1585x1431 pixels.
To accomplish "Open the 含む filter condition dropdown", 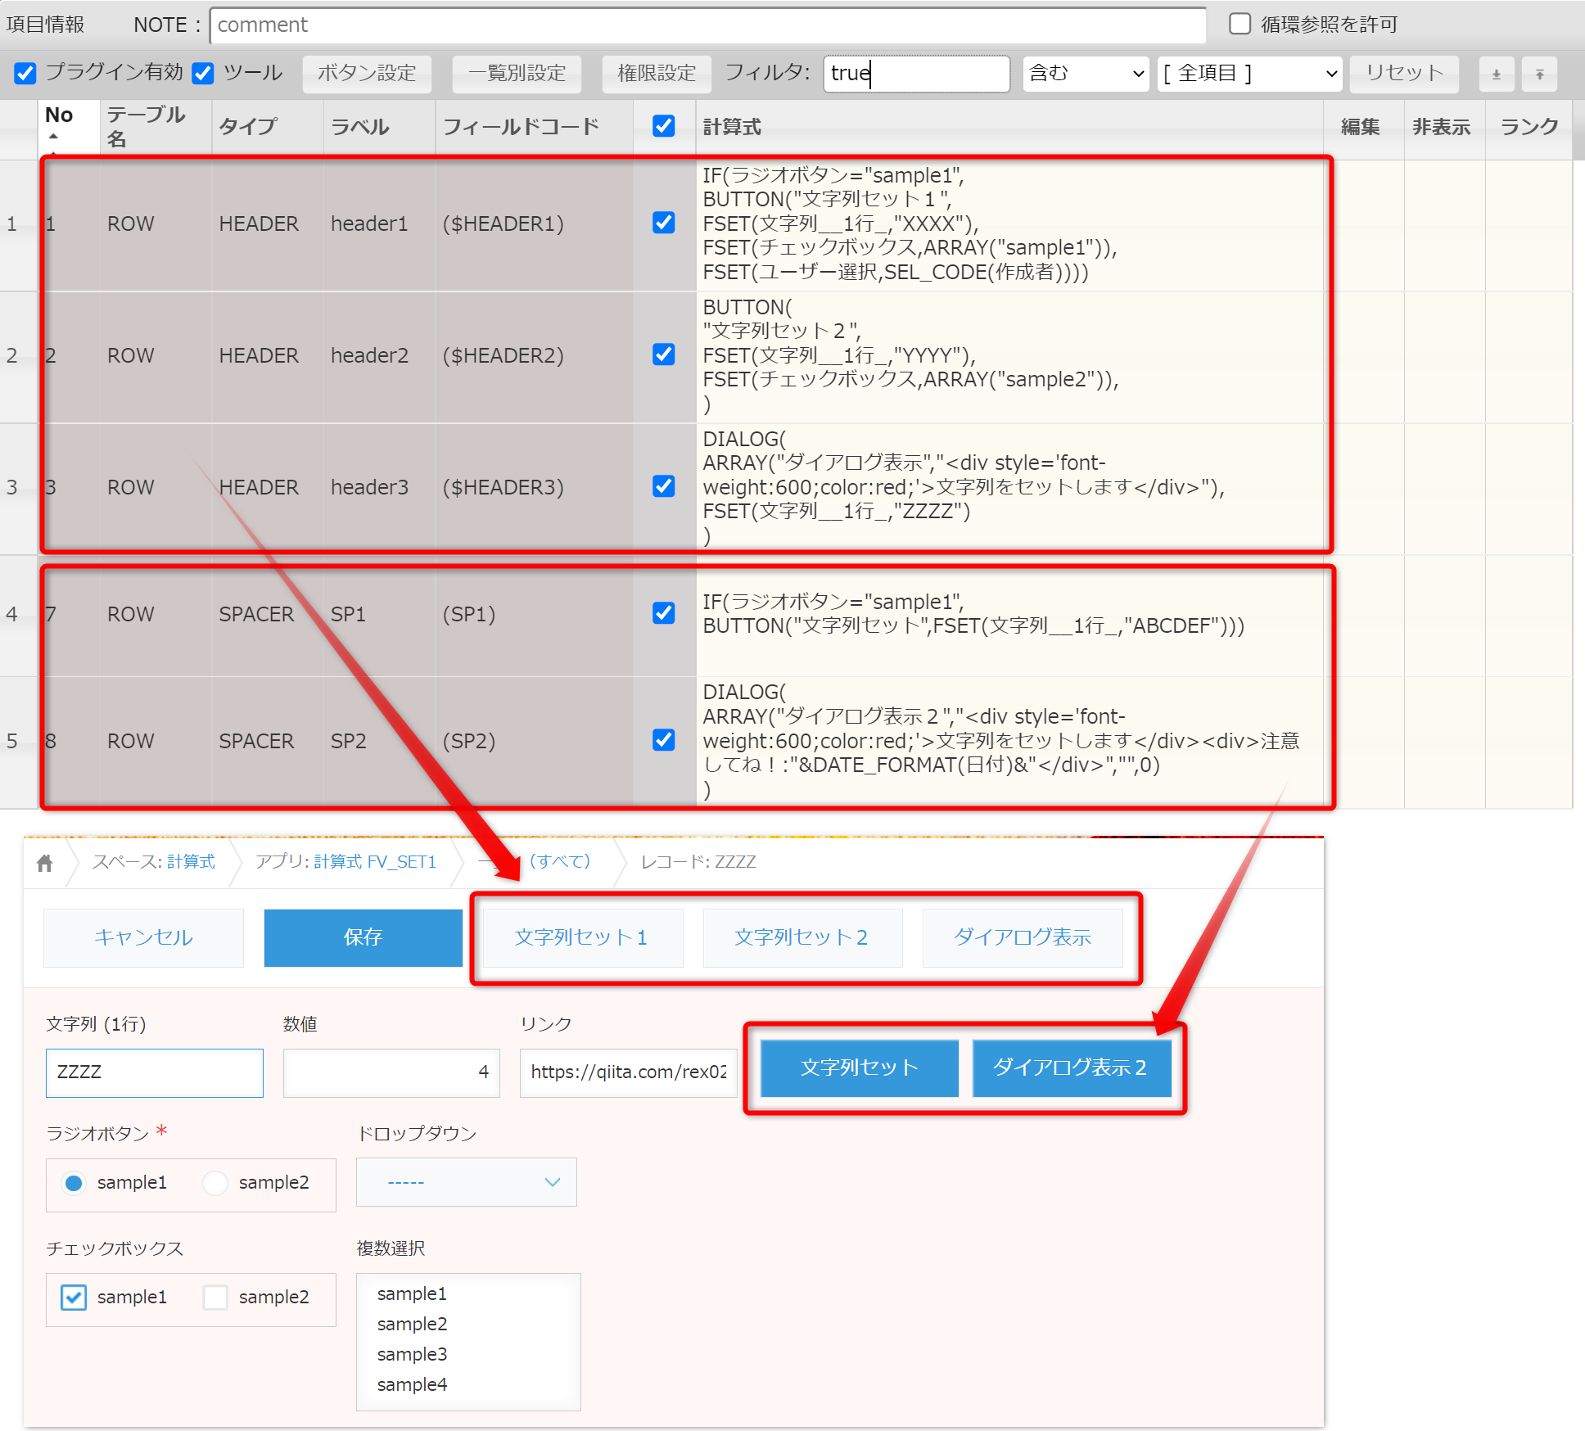I will pos(1085,74).
